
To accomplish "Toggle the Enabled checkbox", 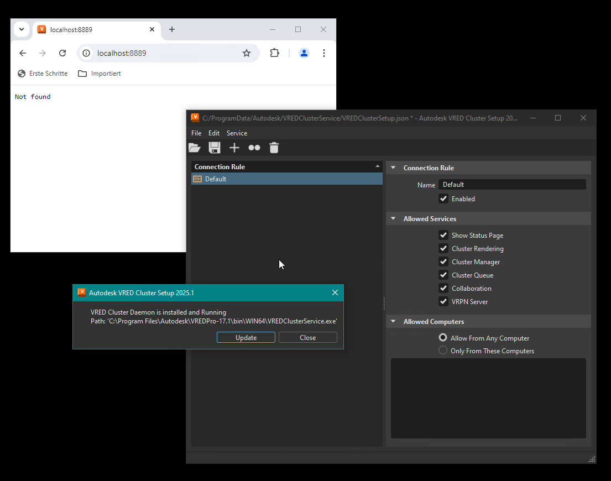I will coord(443,198).
